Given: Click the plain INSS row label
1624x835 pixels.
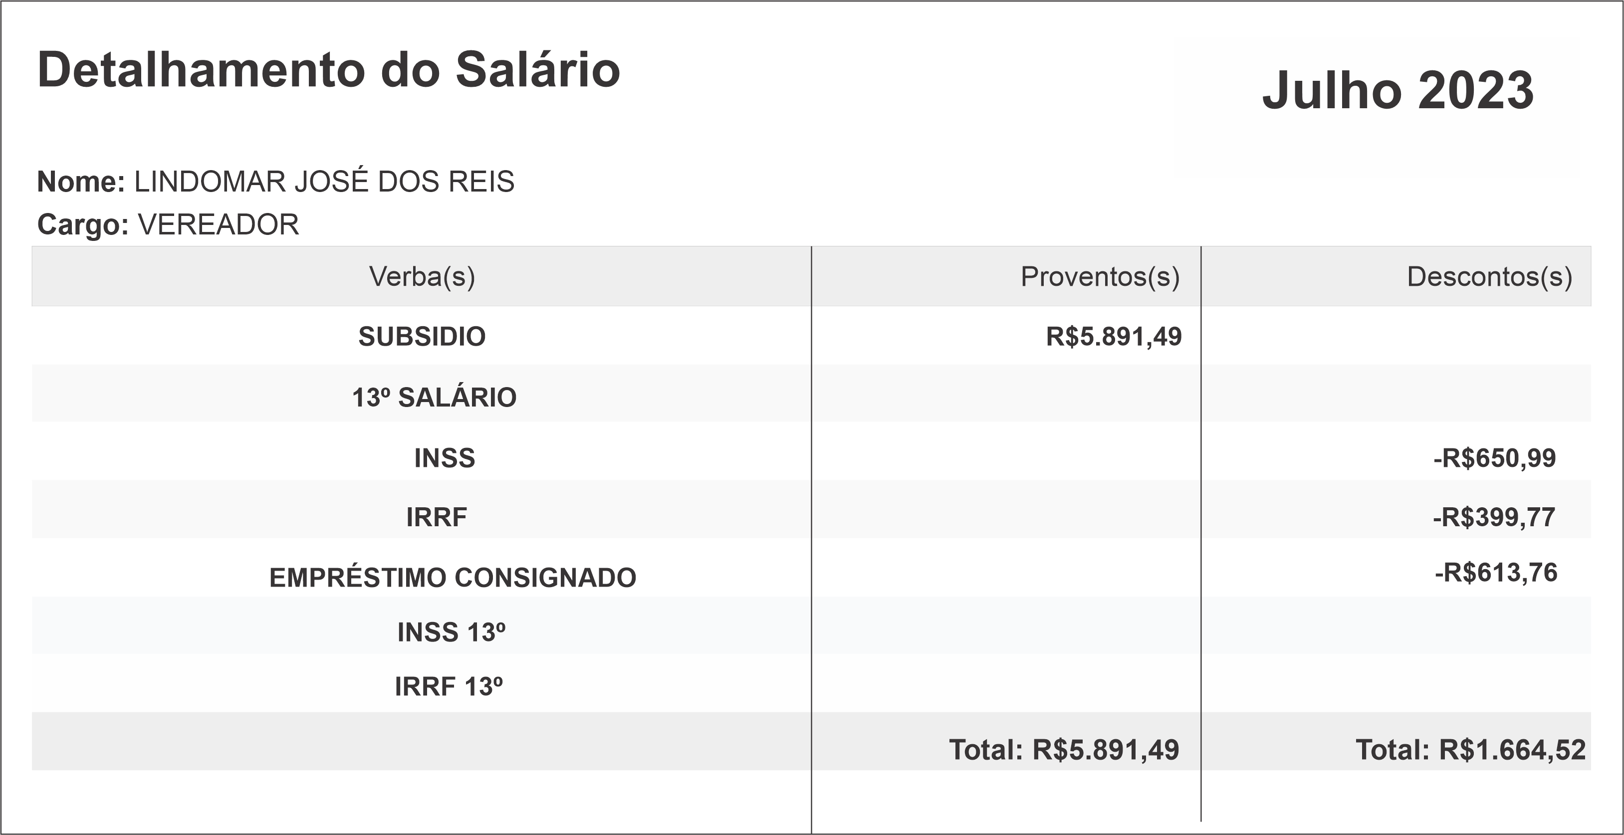Looking at the screenshot, I should 445,458.
